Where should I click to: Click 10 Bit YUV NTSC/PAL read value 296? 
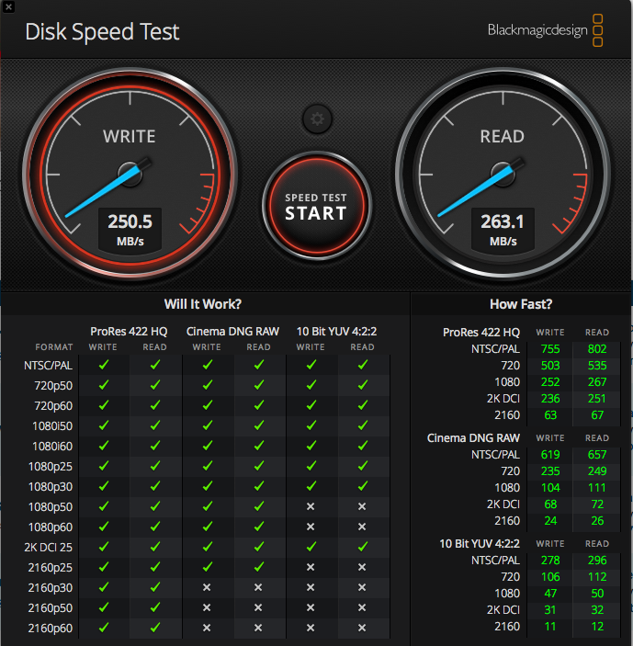click(597, 560)
